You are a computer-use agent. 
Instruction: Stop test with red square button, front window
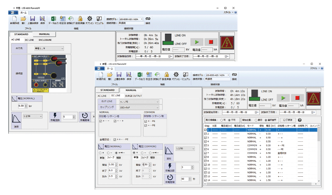297,98
